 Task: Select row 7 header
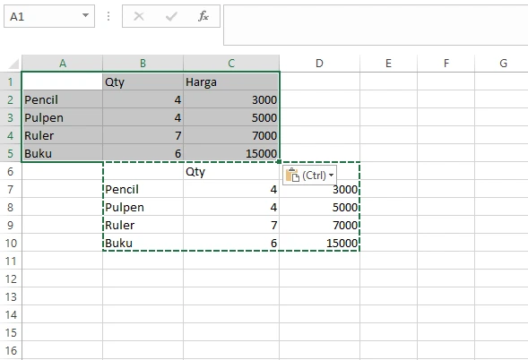tap(11, 189)
